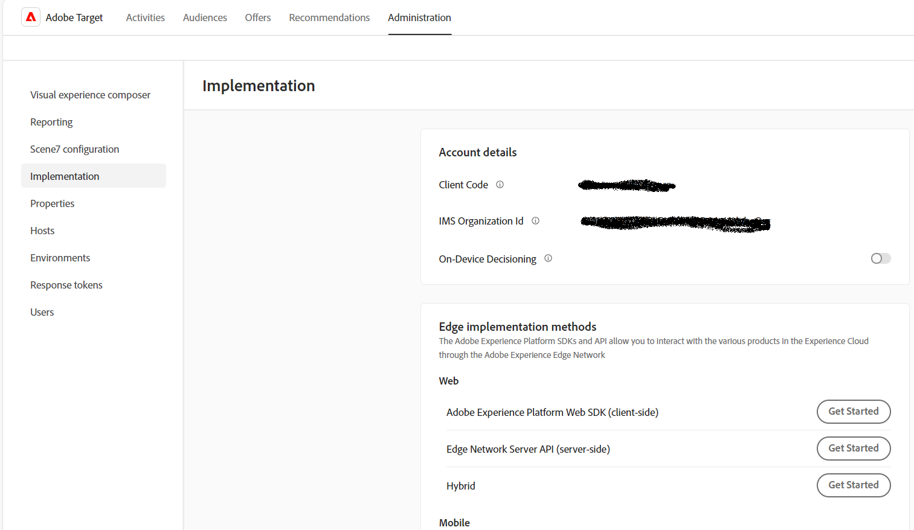914x530 pixels.
Task: Click the Account details heading
Action: [478, 152]
